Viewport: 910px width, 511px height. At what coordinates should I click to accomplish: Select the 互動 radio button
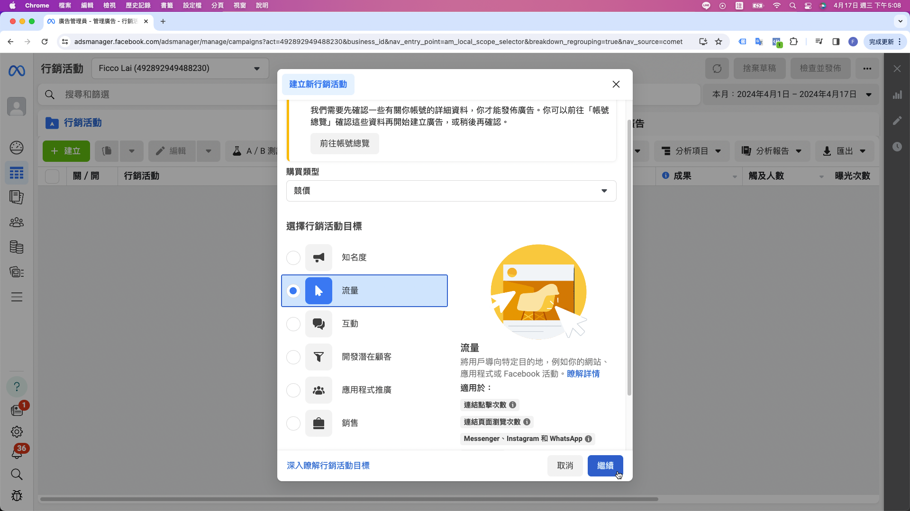coord(293,324)
